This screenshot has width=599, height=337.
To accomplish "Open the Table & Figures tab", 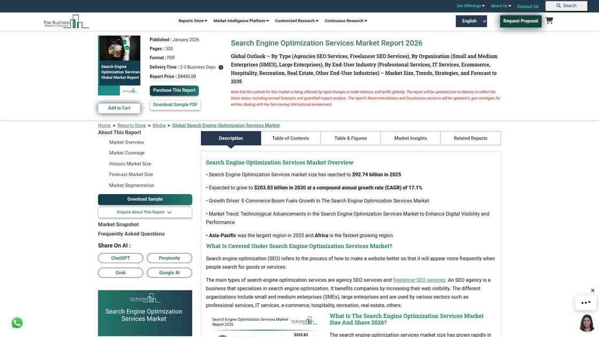I will click(351, 139).
